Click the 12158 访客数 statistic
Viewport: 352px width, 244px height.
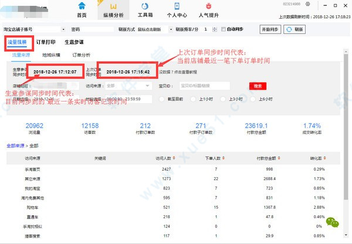(90, 128)
